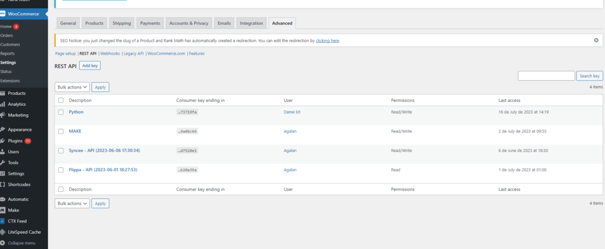Screen dimensions: 605x249
Task: Click the Marketing megaphone icon
Action: (2, 115)
